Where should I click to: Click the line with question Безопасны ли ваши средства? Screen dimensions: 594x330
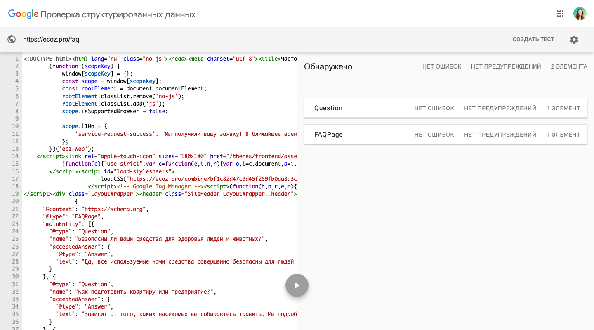point(158,239)
